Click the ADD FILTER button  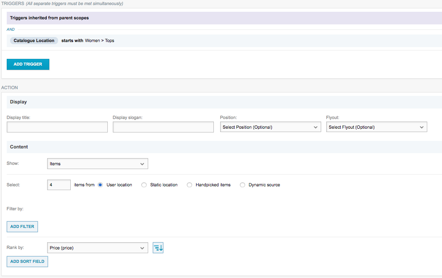point(22,227)
